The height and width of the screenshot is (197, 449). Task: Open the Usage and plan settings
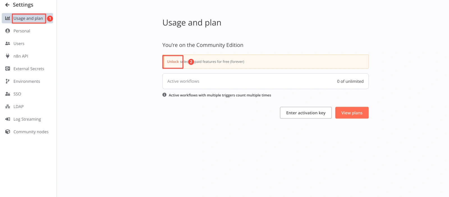(x=28, y=18)
